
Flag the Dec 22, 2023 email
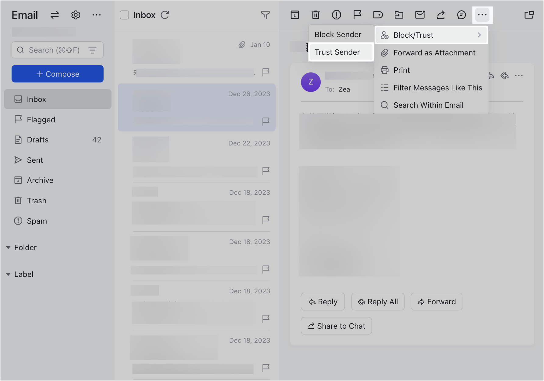(x=266, y=171)
